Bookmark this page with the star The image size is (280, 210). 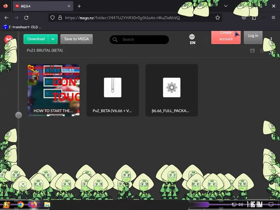click(x=217, y=17)
